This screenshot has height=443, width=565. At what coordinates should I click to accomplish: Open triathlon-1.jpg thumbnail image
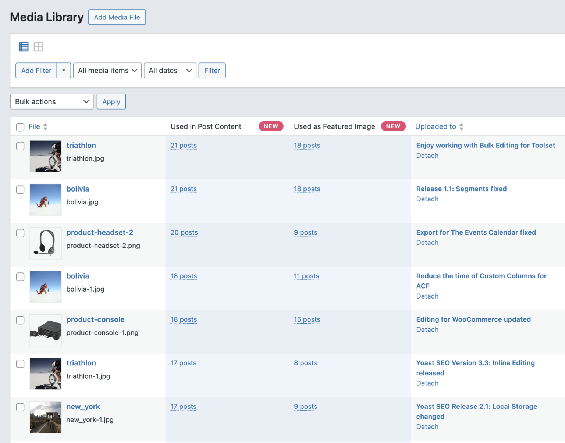pyautogui.click(x=46, y=374)
